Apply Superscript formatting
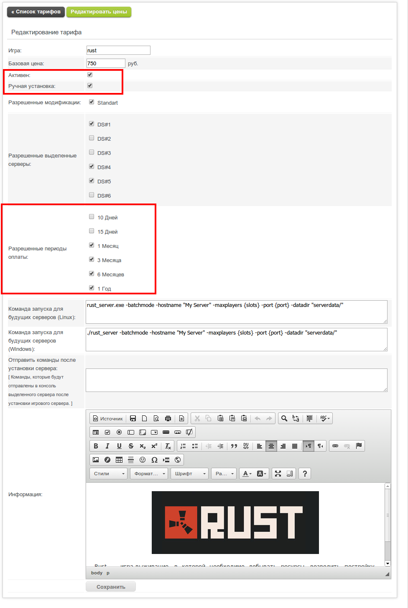 [x=154, y=446]
